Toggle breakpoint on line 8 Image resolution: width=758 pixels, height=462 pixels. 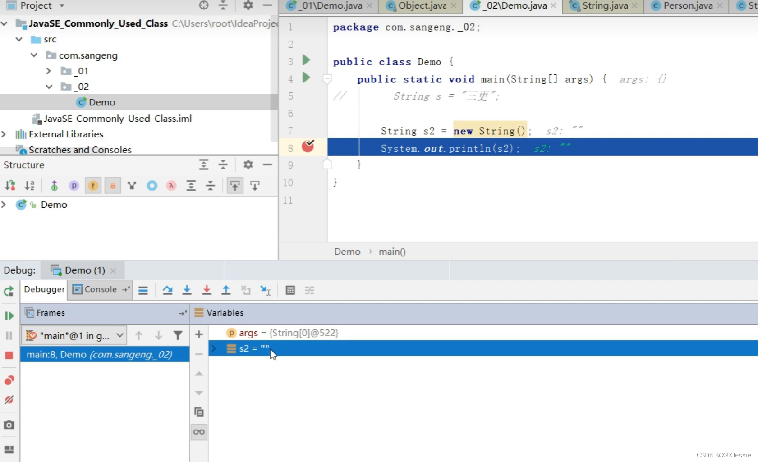point(308,146)
